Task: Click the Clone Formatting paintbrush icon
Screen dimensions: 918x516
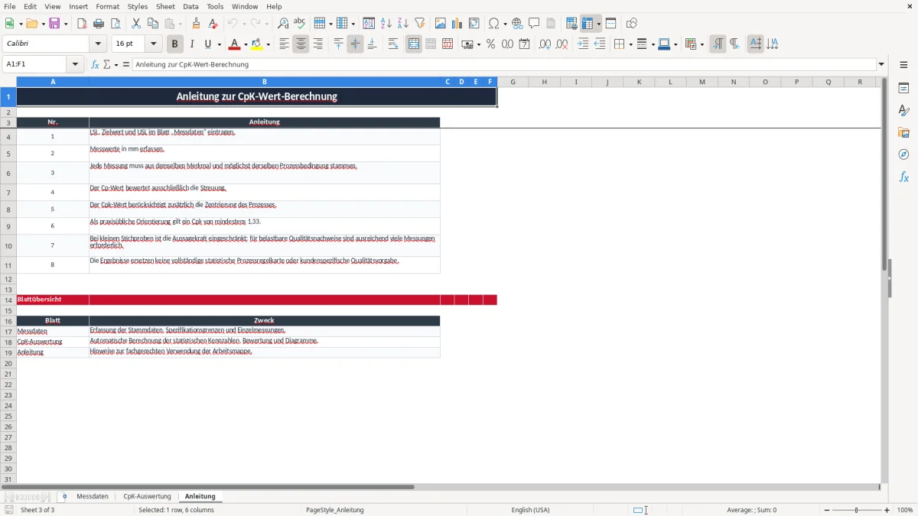Action: click(196, 24)
